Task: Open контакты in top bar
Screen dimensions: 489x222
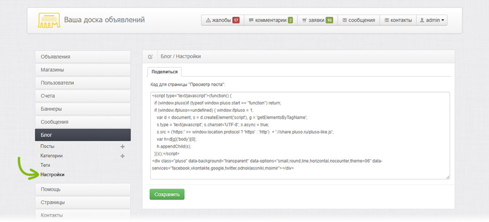Action: [x=398, y=20]
